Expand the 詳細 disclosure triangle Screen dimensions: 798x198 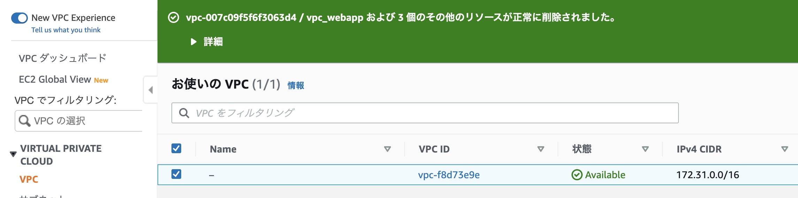click(x=194, y=42)
